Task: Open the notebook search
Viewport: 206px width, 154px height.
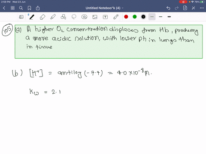Action: (x=21, y=8)
